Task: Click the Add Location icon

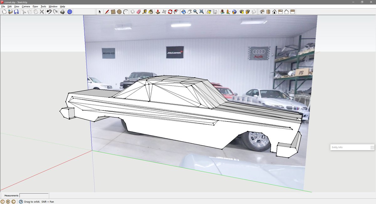Action: click(x=209, y=12)
